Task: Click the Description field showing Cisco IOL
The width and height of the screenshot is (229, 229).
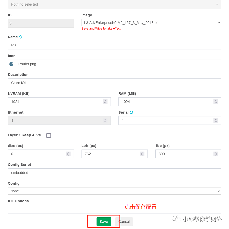Action: pos(115,83)
